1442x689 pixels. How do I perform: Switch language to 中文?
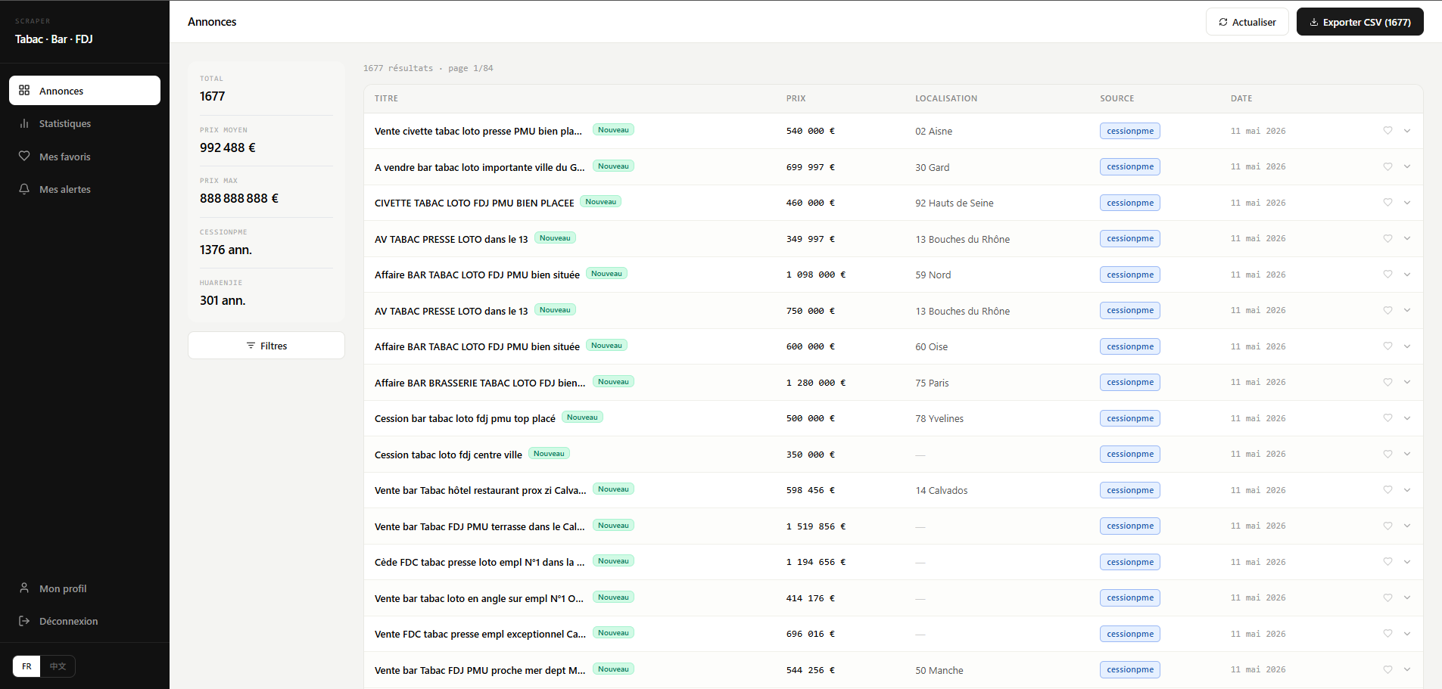pyautogui.click(x=58, y=666)
